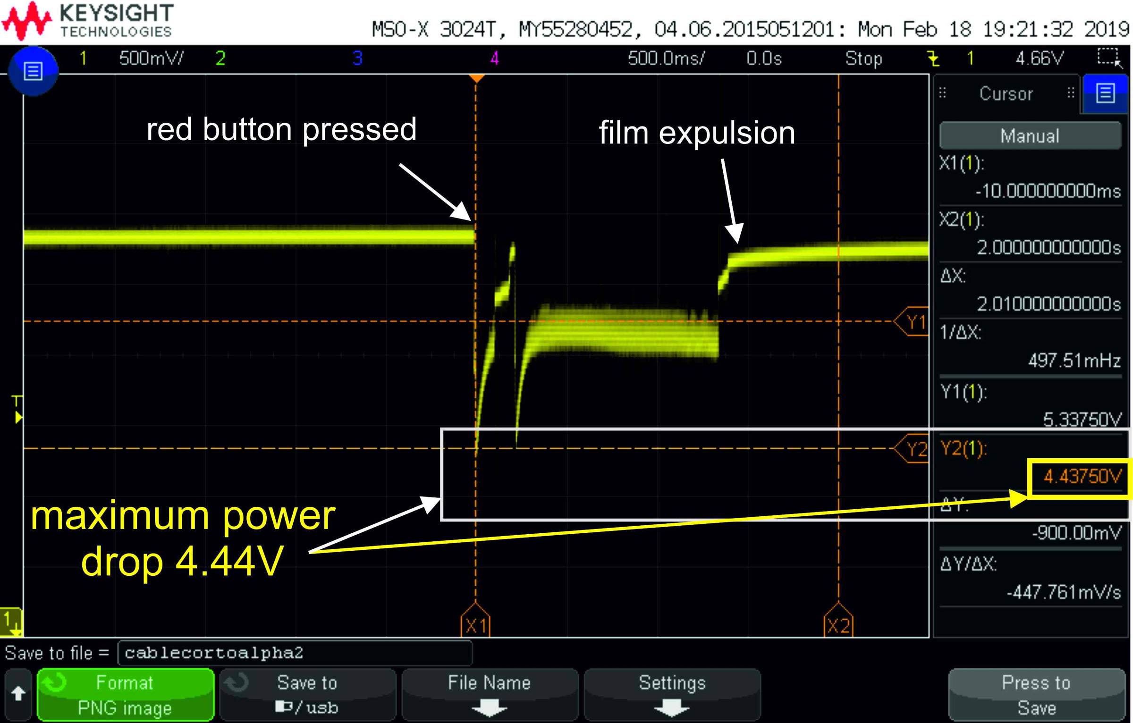Select the Y2 cursor handle

click(911, 448)
